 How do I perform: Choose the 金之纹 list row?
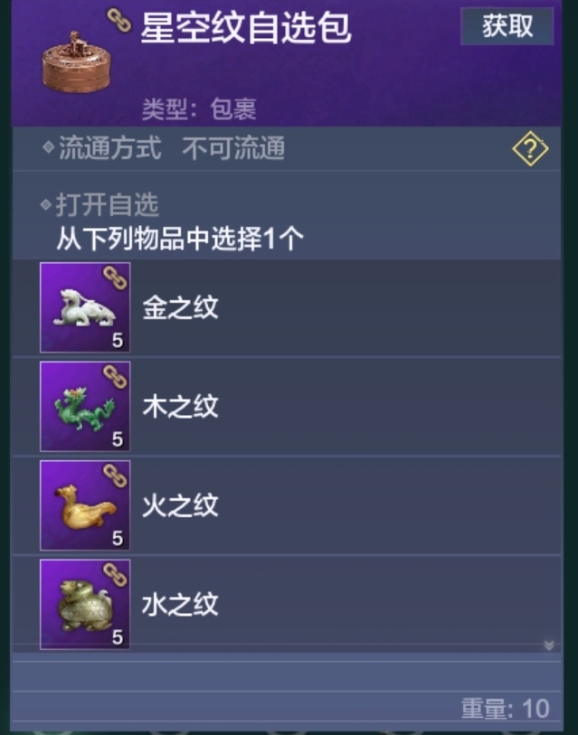coord(287,307)
